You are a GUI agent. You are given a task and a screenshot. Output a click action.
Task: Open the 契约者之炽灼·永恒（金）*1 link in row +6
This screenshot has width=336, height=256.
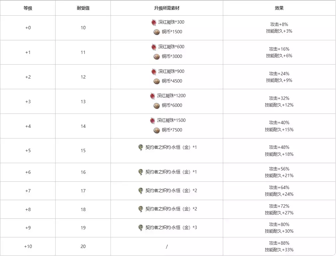[x=171, y=172]
